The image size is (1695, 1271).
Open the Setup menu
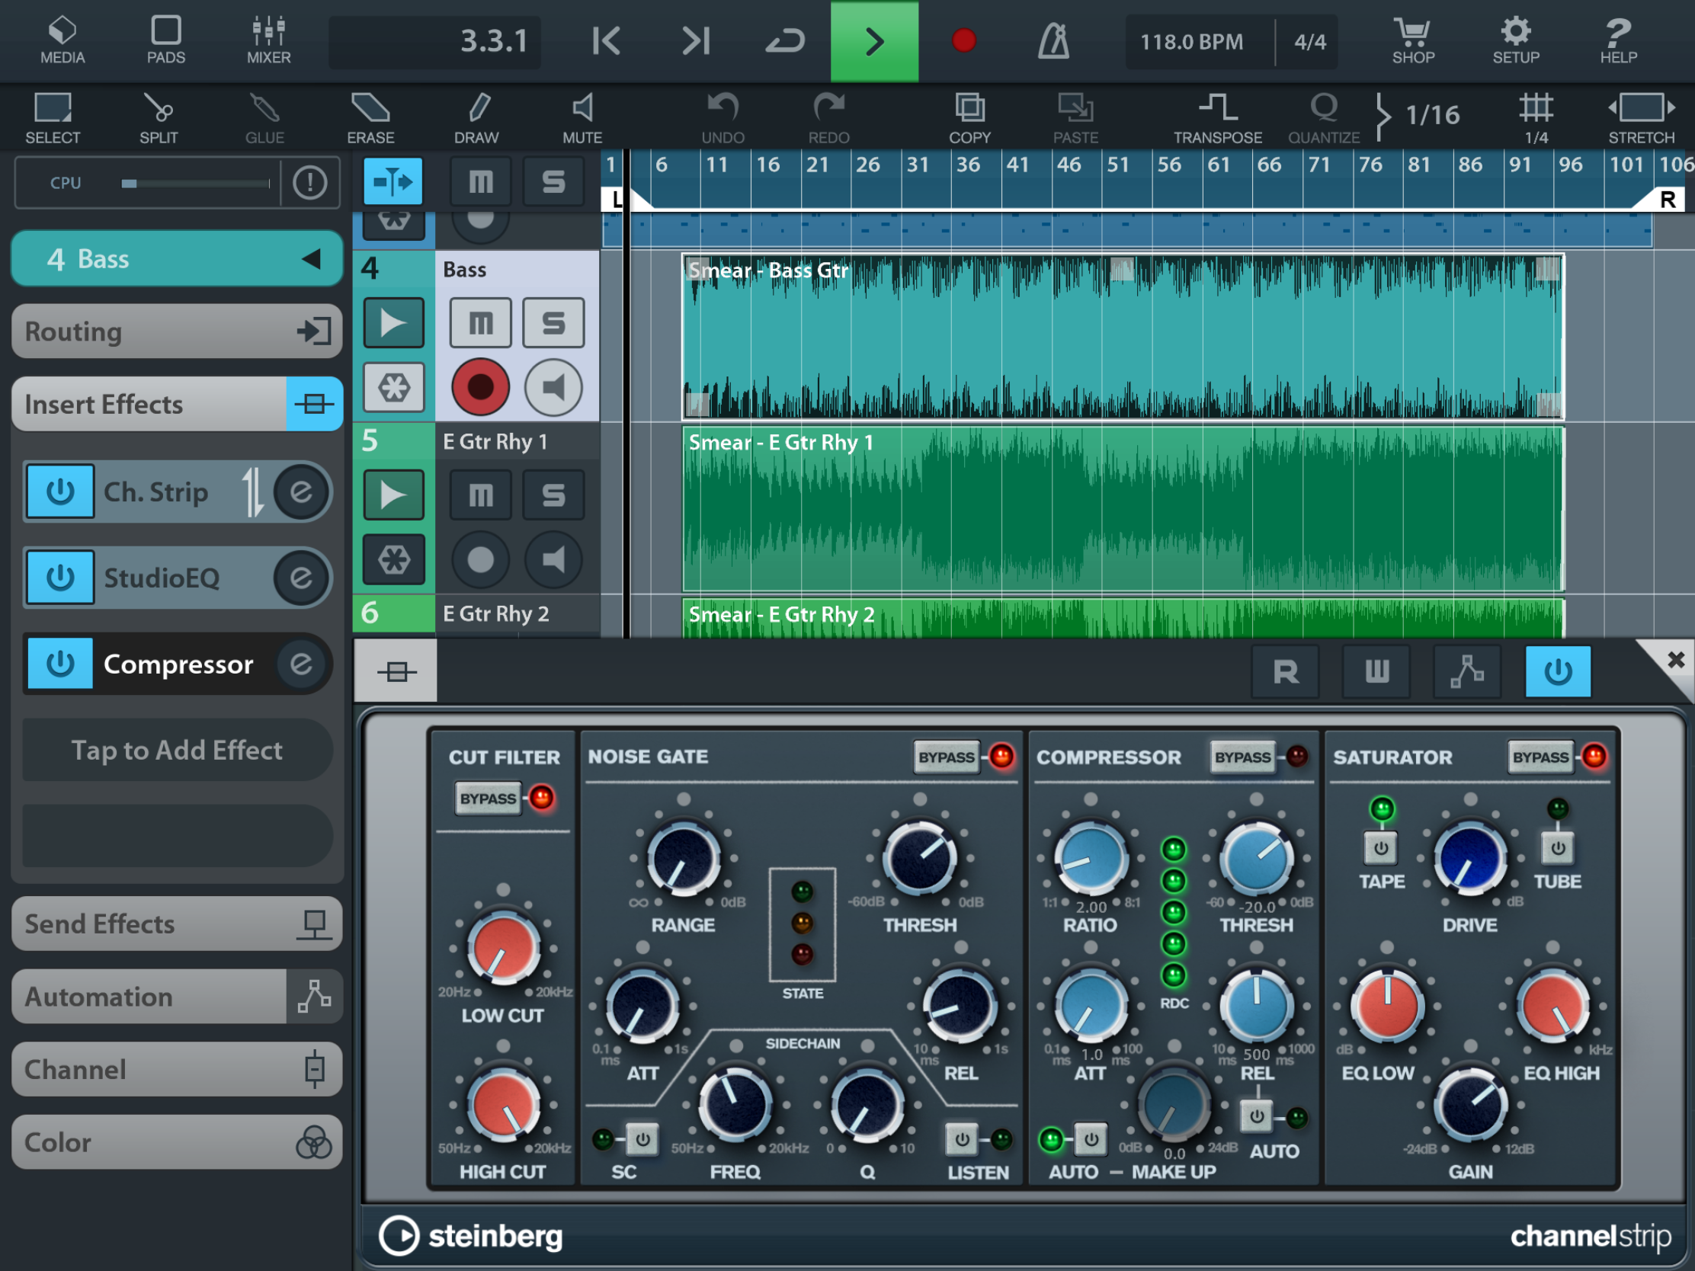tap(1516, 40)
